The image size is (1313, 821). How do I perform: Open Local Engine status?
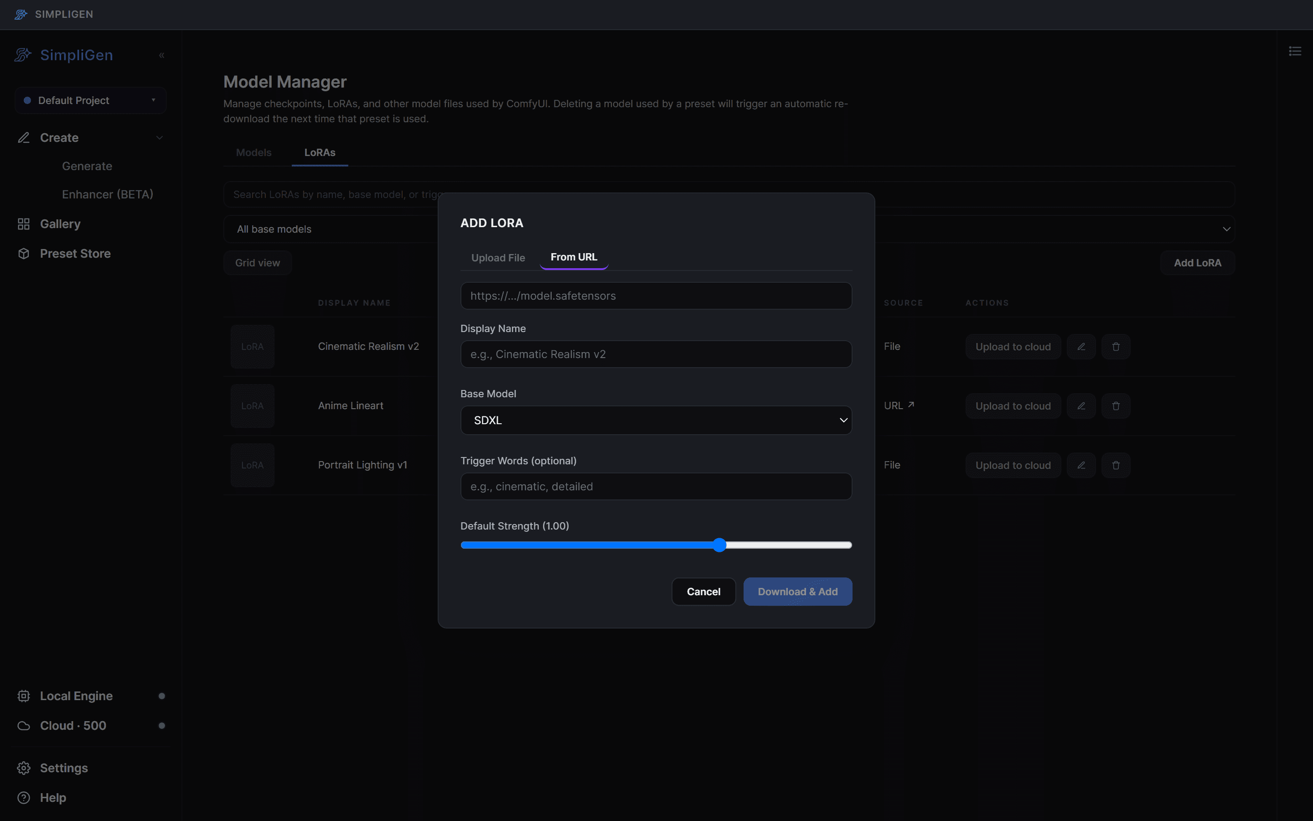click(91, 696)
